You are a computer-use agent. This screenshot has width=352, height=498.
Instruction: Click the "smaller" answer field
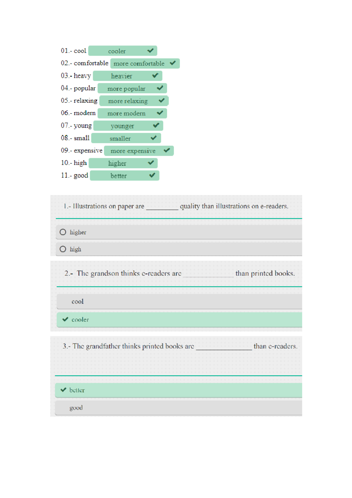pyautogui.click(x=120, y=138)
